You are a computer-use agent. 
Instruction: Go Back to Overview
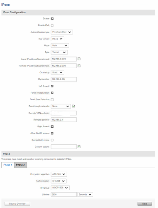pos(17,204)
